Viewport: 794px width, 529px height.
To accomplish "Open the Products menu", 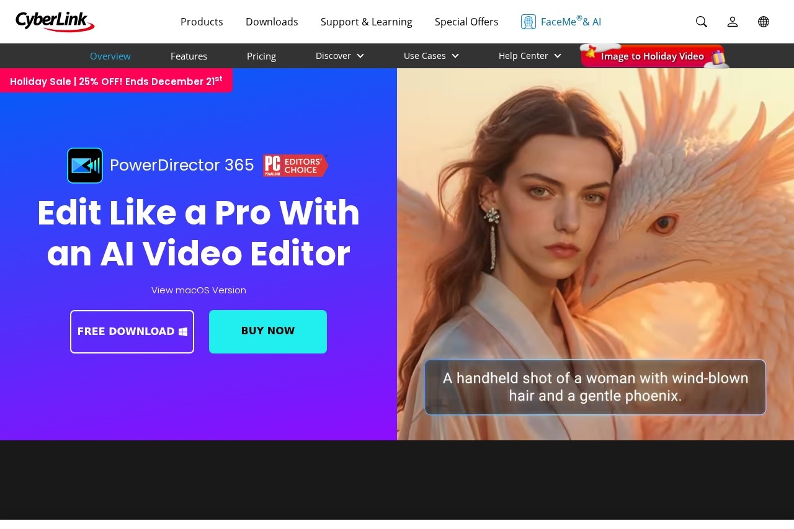I will (202, 22).
